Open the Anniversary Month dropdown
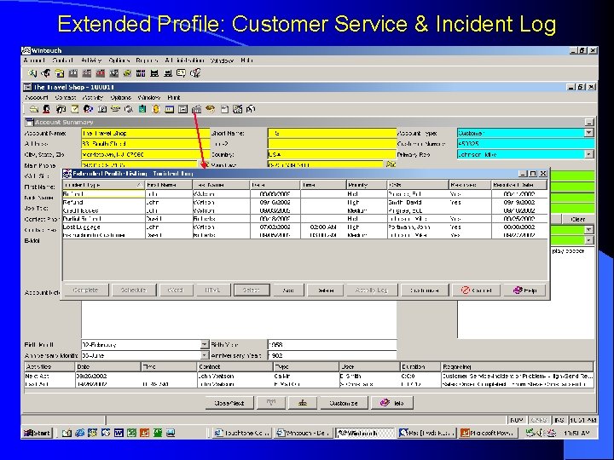 (205, 355)
